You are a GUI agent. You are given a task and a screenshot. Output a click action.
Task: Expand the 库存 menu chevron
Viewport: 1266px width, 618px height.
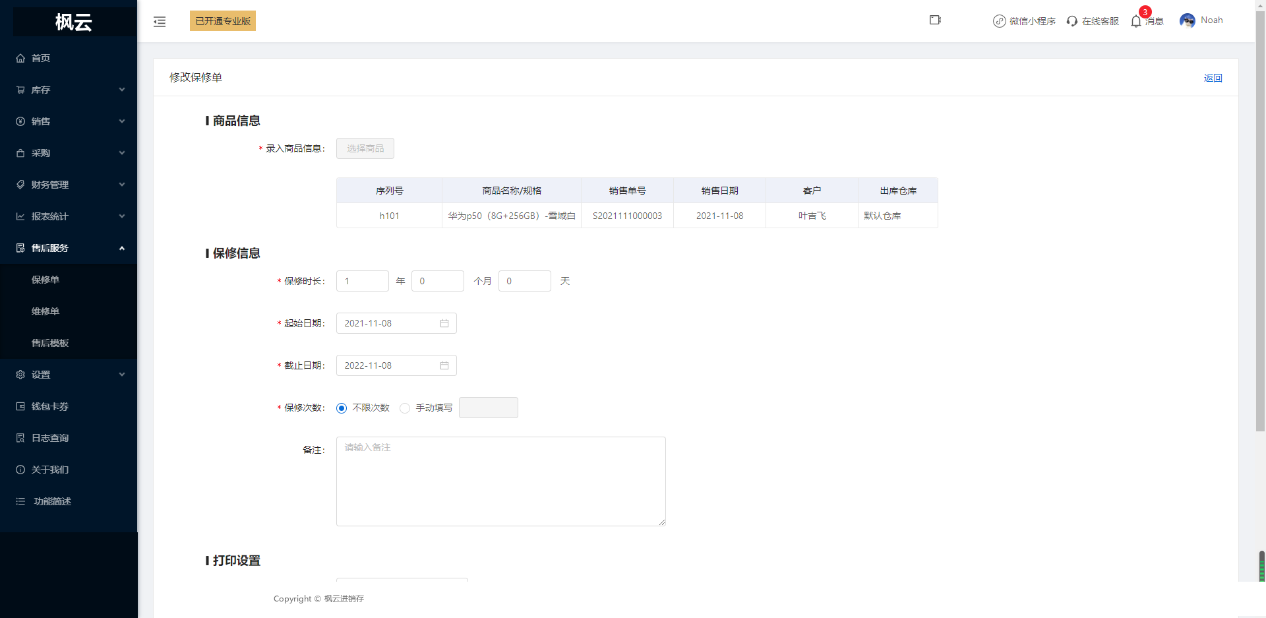coord(122,90)
